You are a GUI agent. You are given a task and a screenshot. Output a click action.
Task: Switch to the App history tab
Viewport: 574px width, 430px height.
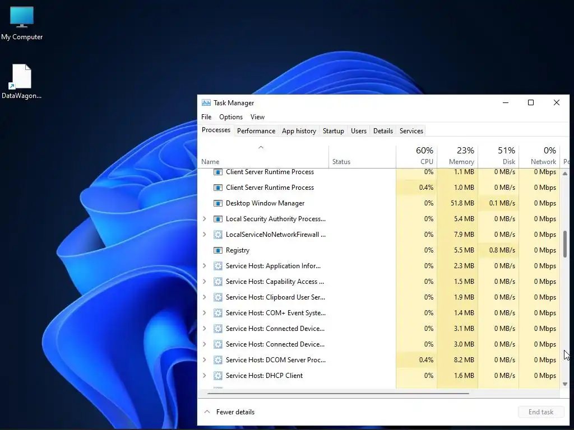pyautogui.click(x=299, y=131)
